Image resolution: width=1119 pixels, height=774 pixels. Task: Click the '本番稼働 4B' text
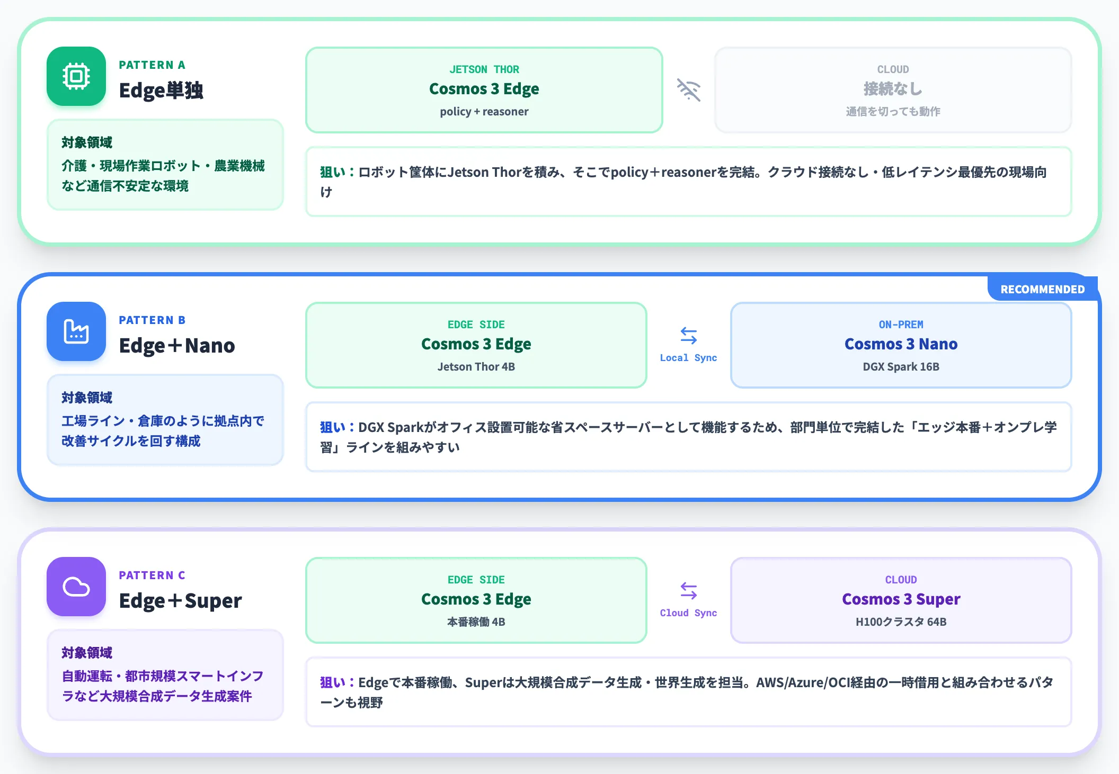(476, 622)
